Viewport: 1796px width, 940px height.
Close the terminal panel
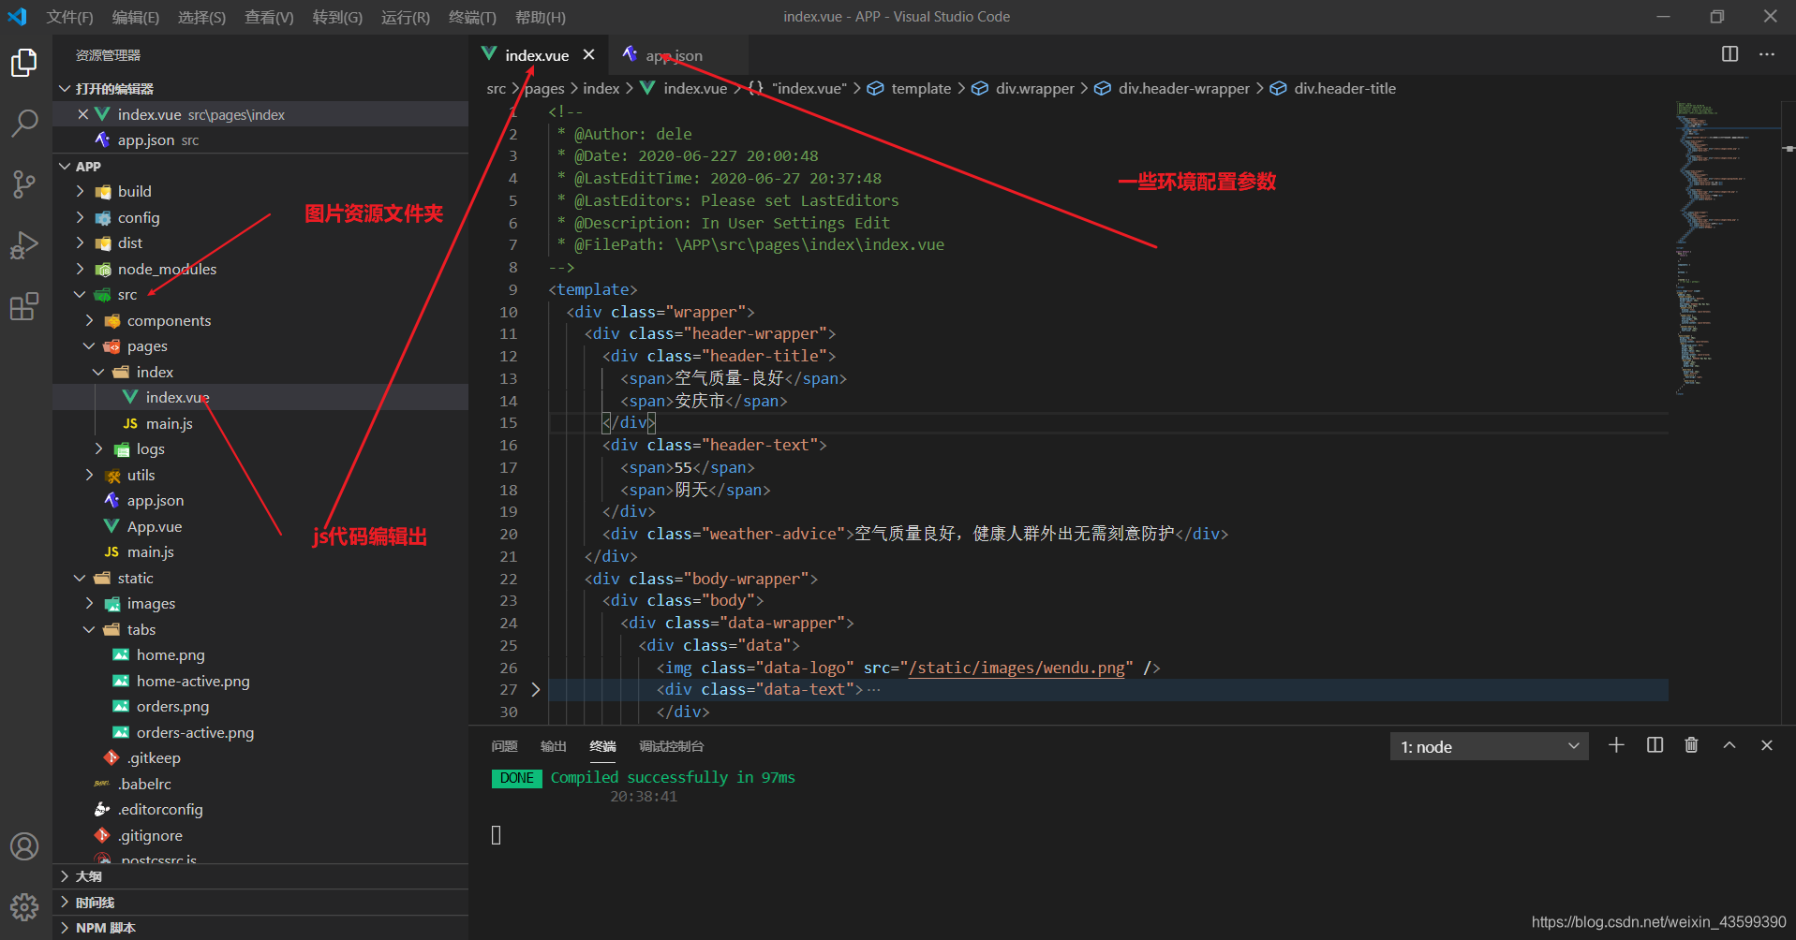pyautogui.click(x=1767, y=745)
